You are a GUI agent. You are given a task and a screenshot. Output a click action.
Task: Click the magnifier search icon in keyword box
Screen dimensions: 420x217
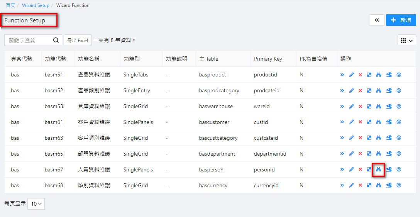pyautogui.click(x=56, y=40)
